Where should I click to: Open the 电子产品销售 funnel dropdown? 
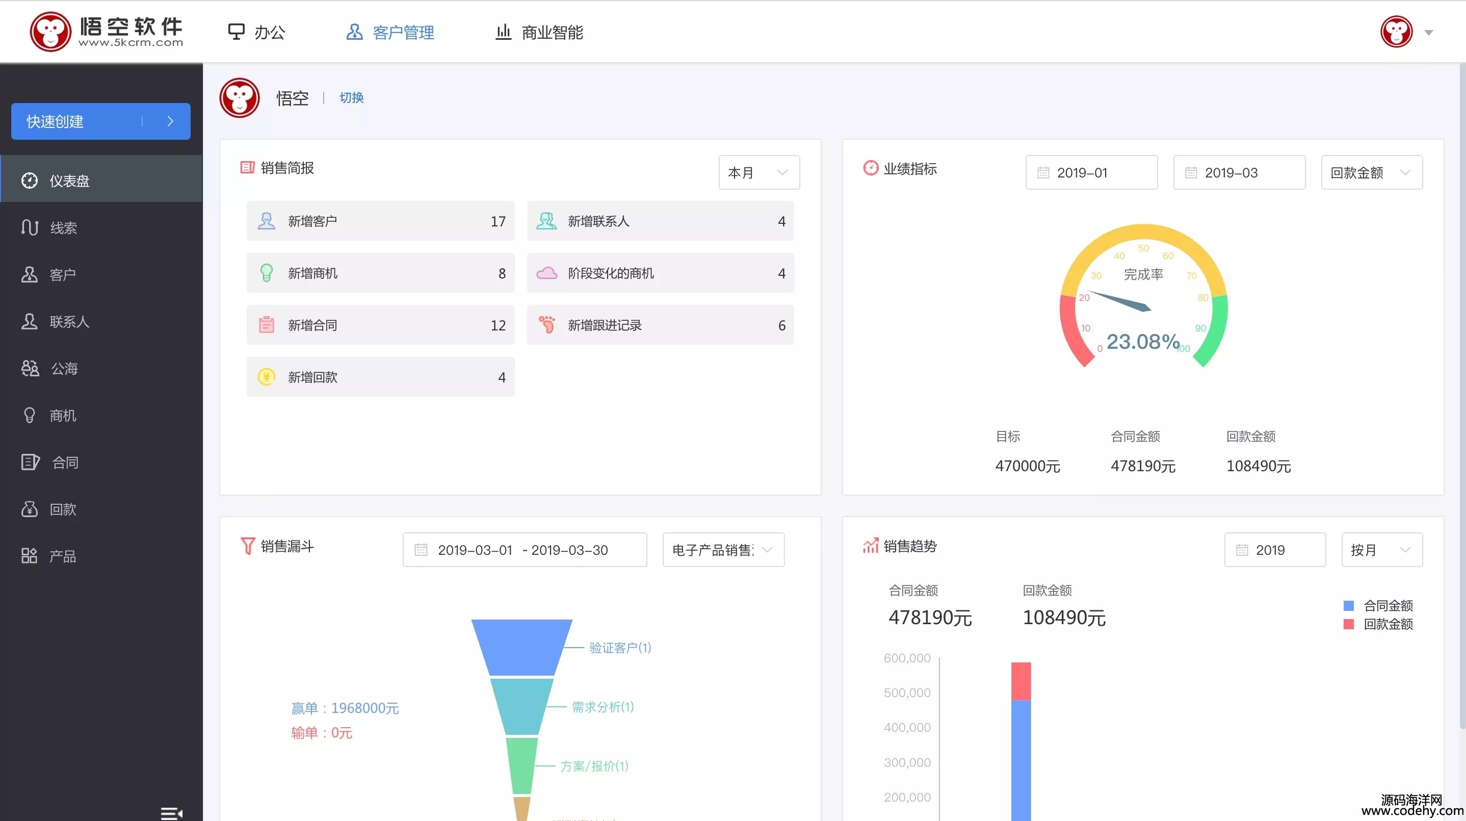point(723,550)
